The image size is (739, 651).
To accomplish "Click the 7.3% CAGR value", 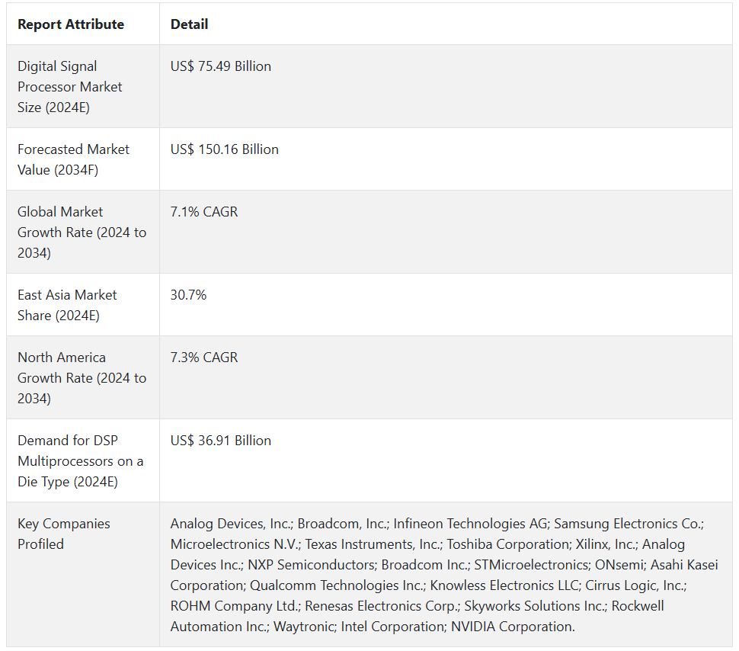I will (x=204, y=358).
